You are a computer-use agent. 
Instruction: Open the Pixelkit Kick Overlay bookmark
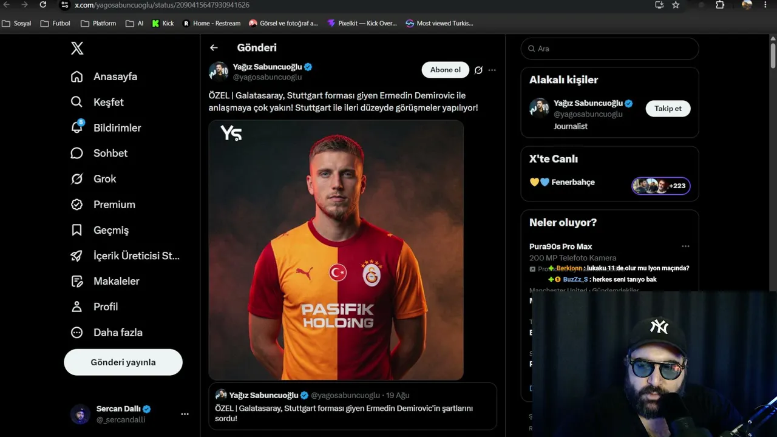362,24
